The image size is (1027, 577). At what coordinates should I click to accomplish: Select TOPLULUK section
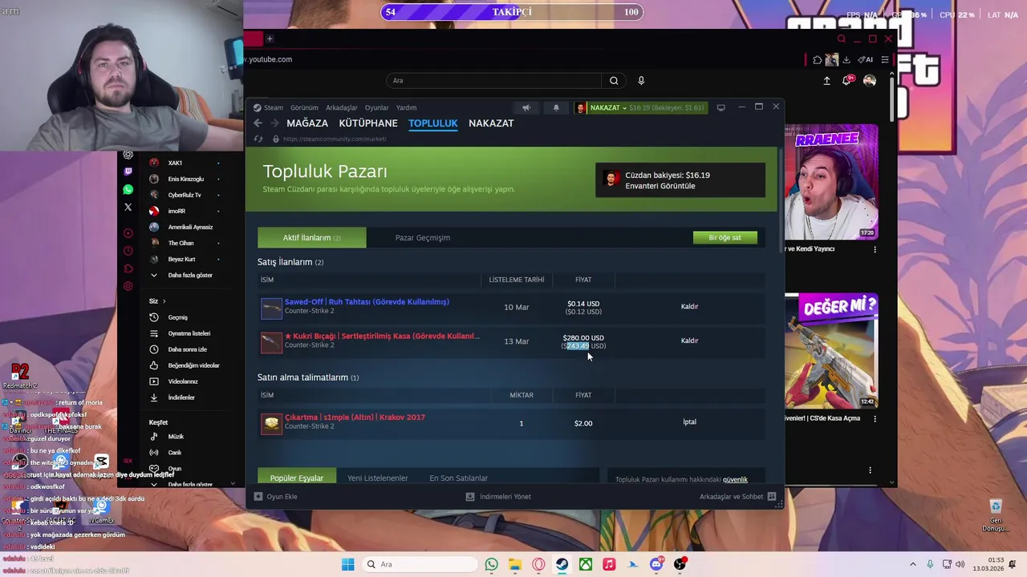433,123
